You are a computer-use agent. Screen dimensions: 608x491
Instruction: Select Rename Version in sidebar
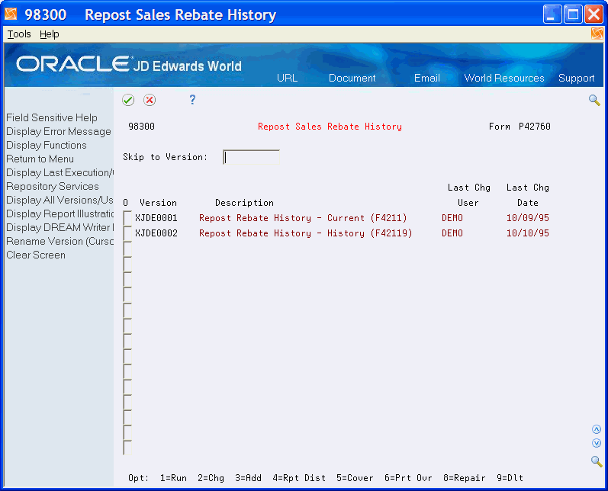[x=60, y=242]
